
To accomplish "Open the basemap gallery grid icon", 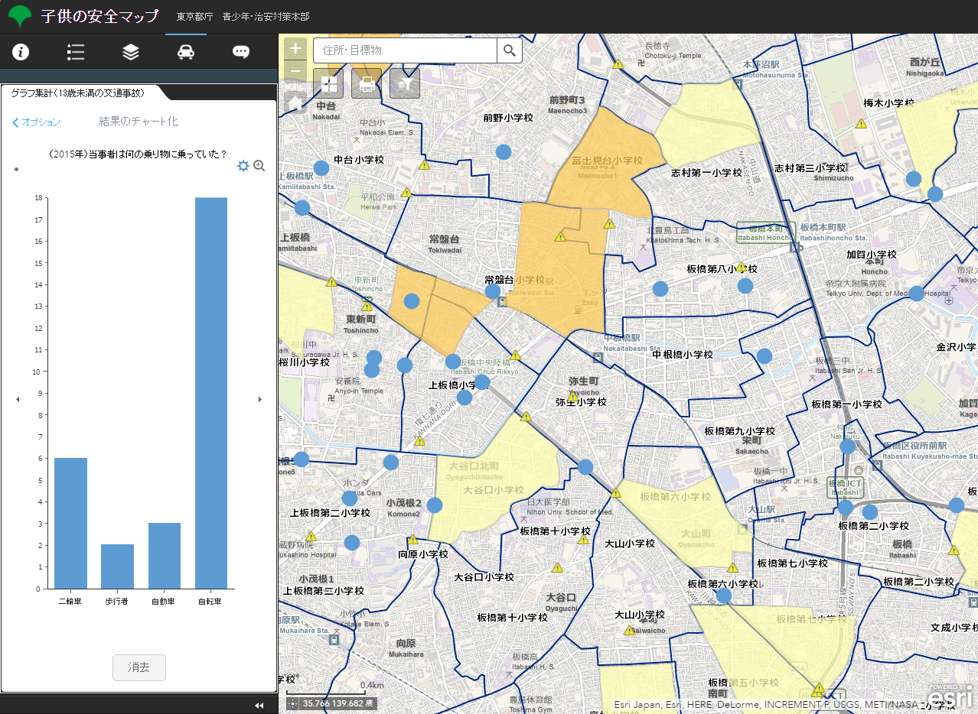I will point(329,83).
